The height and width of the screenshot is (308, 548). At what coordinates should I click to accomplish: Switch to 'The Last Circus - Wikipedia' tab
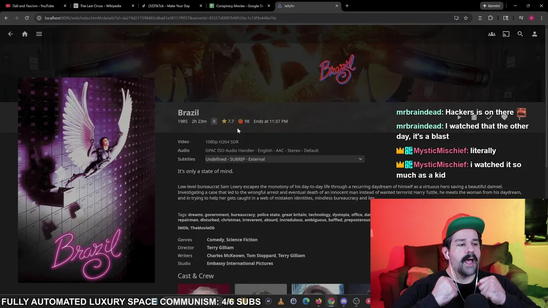pyautogui.click(x=101, y=6)
